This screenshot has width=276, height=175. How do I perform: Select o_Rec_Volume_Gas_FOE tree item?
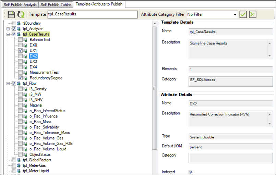(51, 143)
